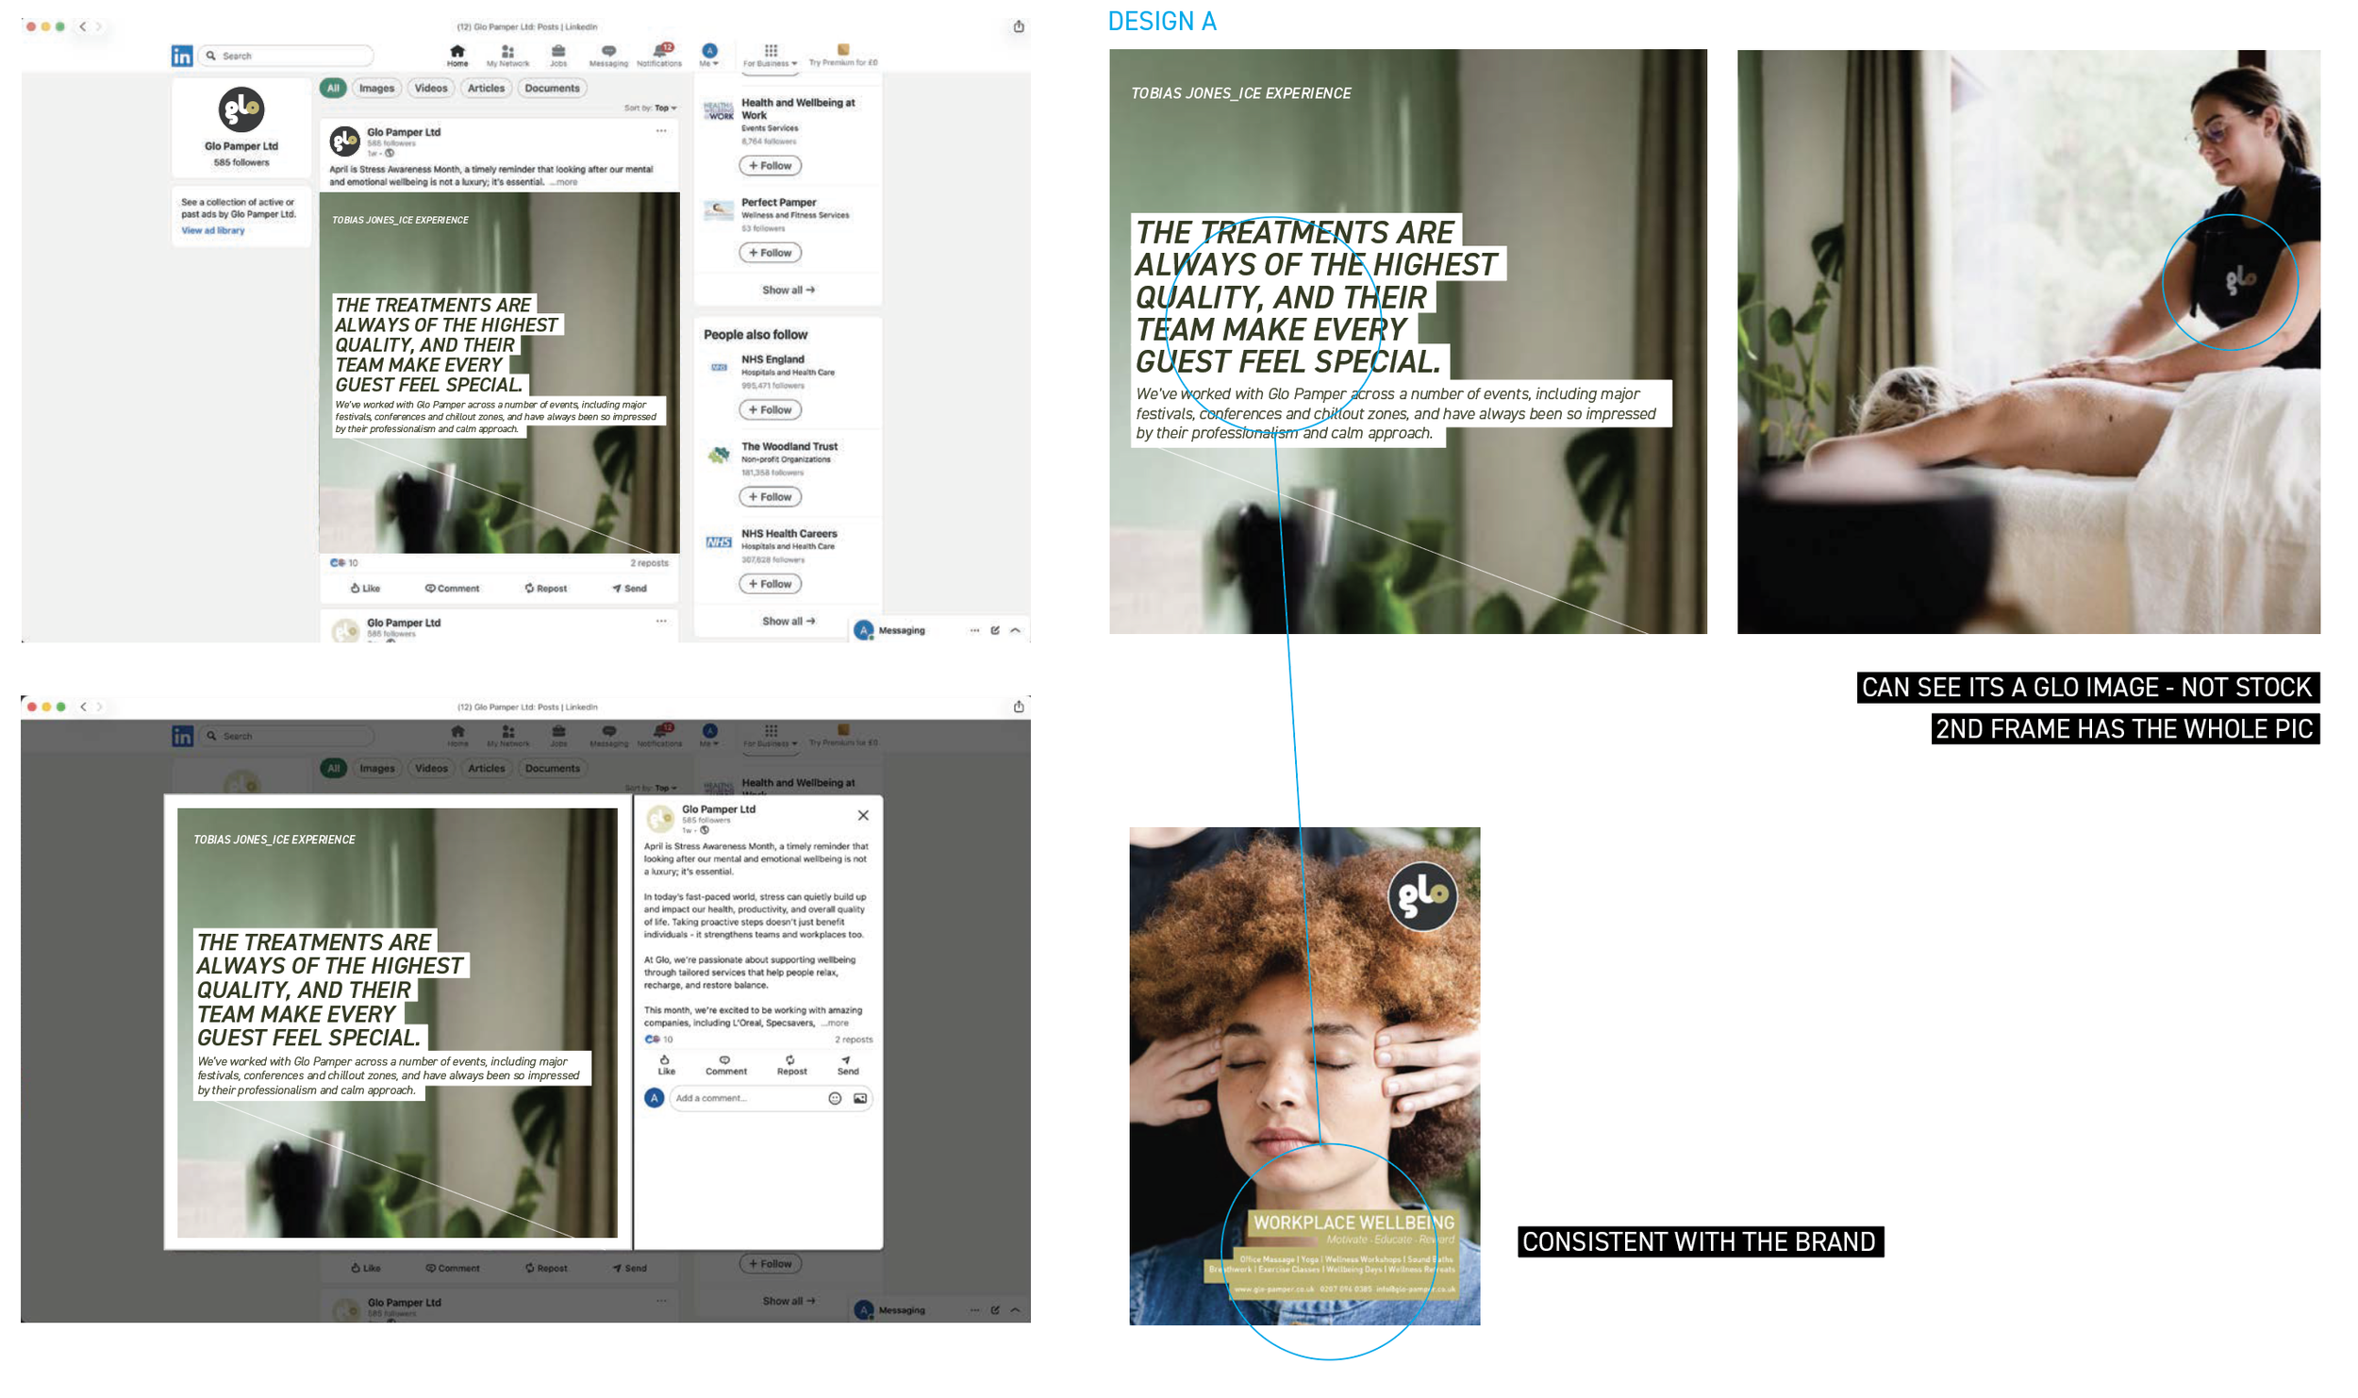
Task: Click Show all under Perfect Pamper, upper window
Action: (789, 290)
